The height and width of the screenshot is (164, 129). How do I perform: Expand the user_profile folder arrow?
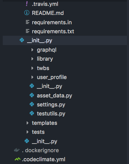click(x=32, y=77)
